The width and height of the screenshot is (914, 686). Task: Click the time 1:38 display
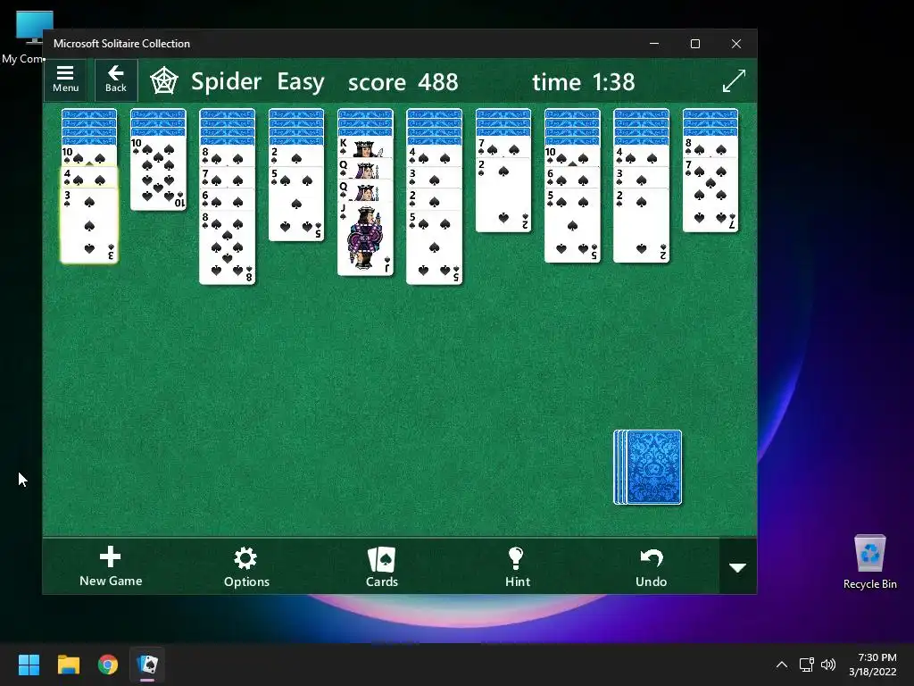coord(584,82)
